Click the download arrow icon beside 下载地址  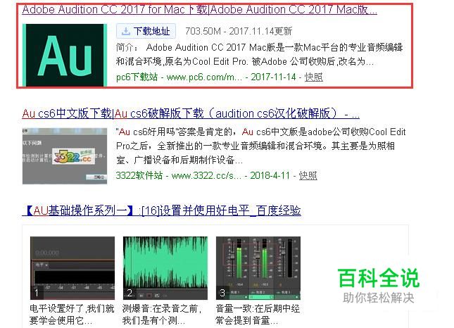click(x=126, y=31)
